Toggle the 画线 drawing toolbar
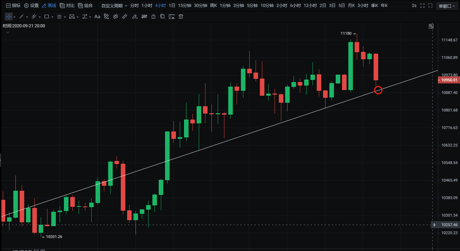The height and width of the screenshot is (251, 460). point(49,6)
